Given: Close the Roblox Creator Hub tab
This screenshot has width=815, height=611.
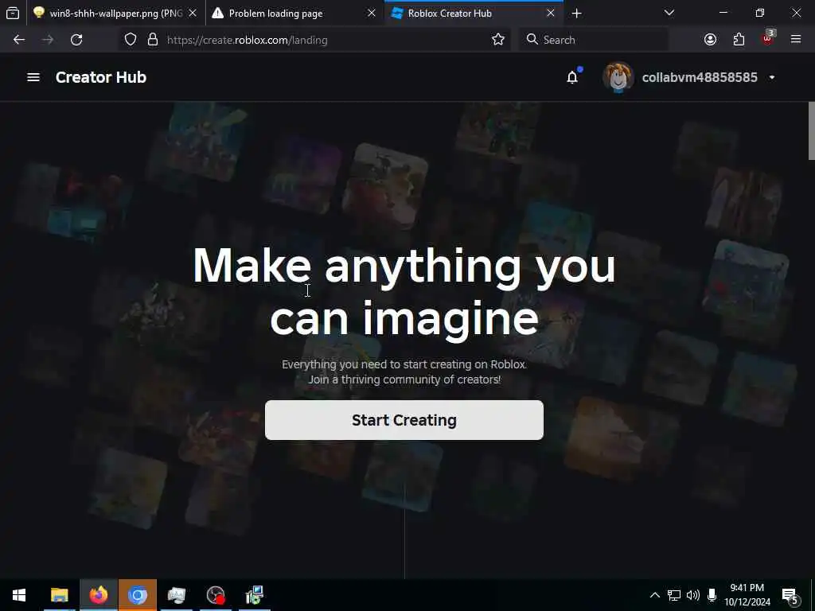Looking at the screenshot, I should click(551, 14).
